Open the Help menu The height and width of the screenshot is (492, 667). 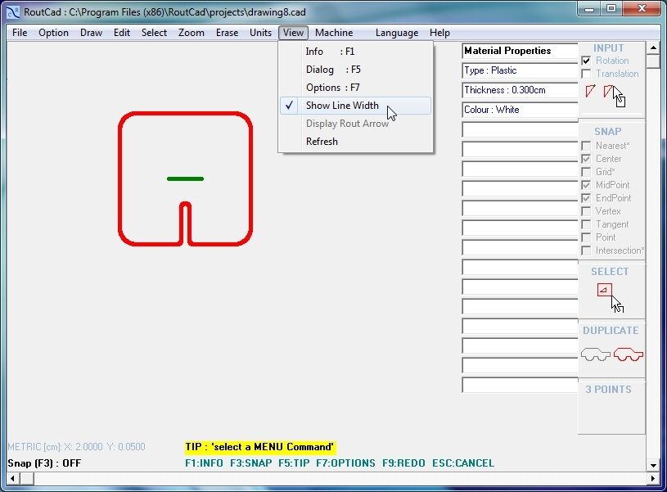coord(439,33)
